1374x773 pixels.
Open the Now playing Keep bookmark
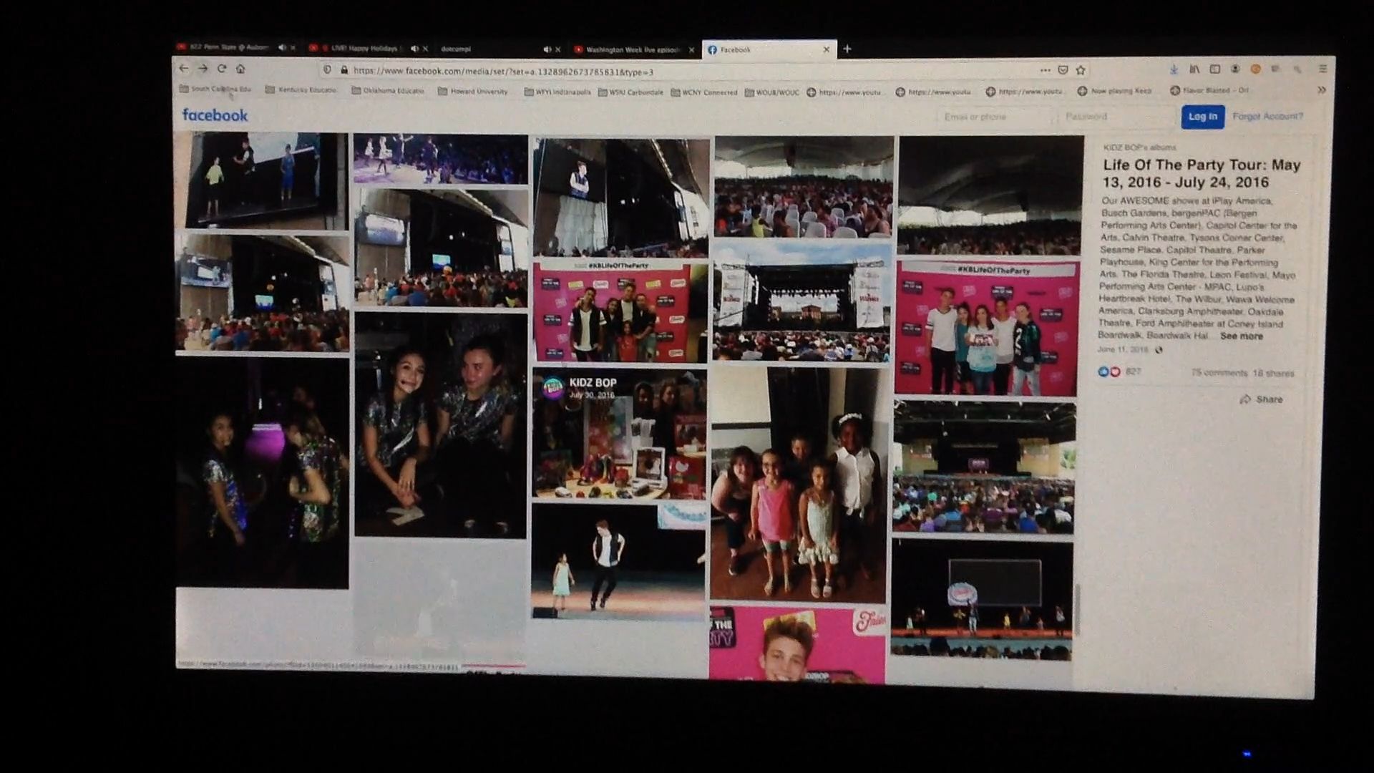[x=1115, y=91]
